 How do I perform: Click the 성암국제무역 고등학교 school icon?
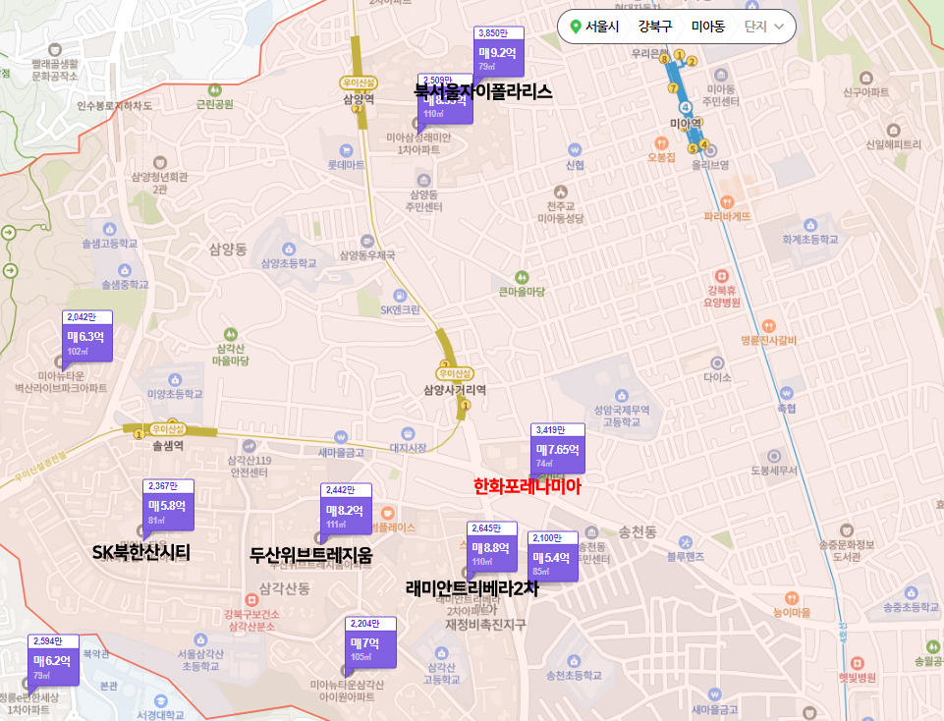(x=622, y=396)
